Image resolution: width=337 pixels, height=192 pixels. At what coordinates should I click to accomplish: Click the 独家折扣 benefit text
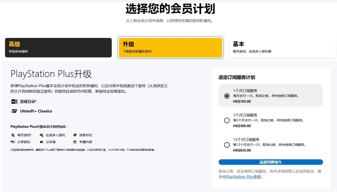85,135
